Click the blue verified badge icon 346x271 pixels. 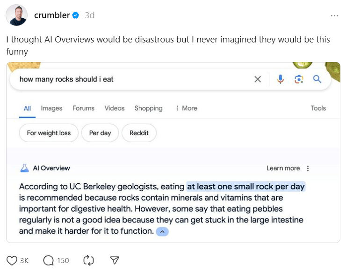pos(75,15)
